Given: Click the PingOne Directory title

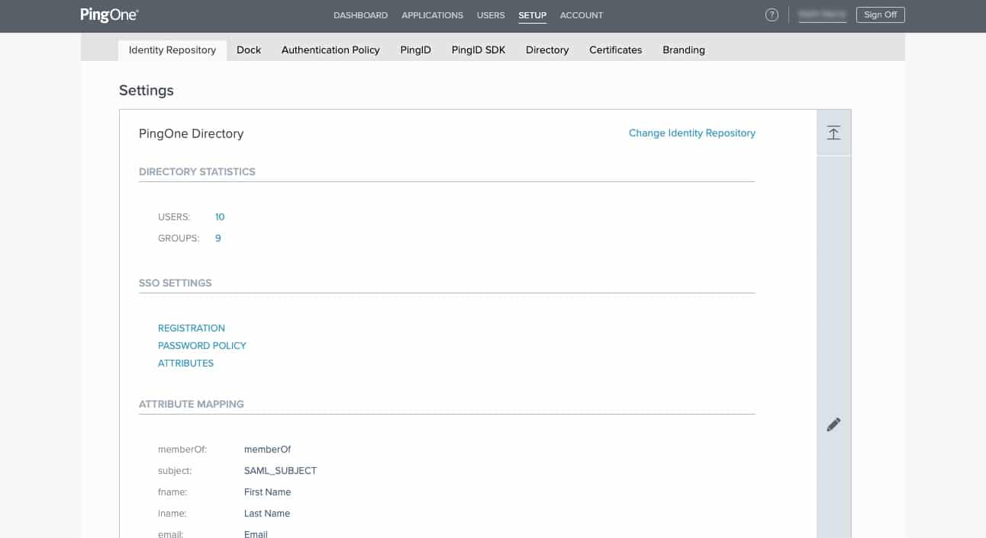Looking at the screenshot, I should tap(192, 133).
